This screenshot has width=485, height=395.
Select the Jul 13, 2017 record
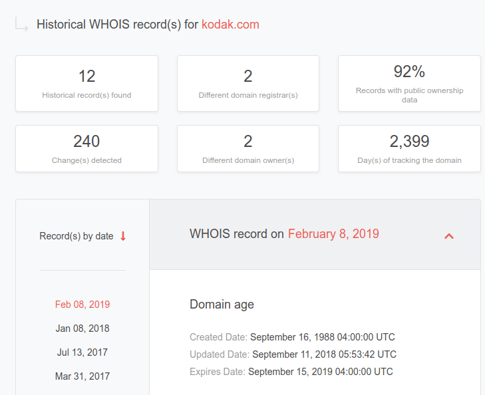(x=82, y=352)
